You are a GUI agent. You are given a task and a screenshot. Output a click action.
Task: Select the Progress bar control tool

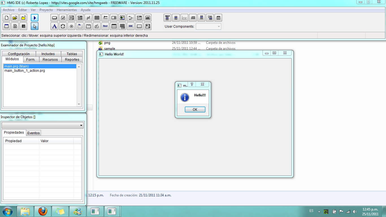(x=131, y=26)
